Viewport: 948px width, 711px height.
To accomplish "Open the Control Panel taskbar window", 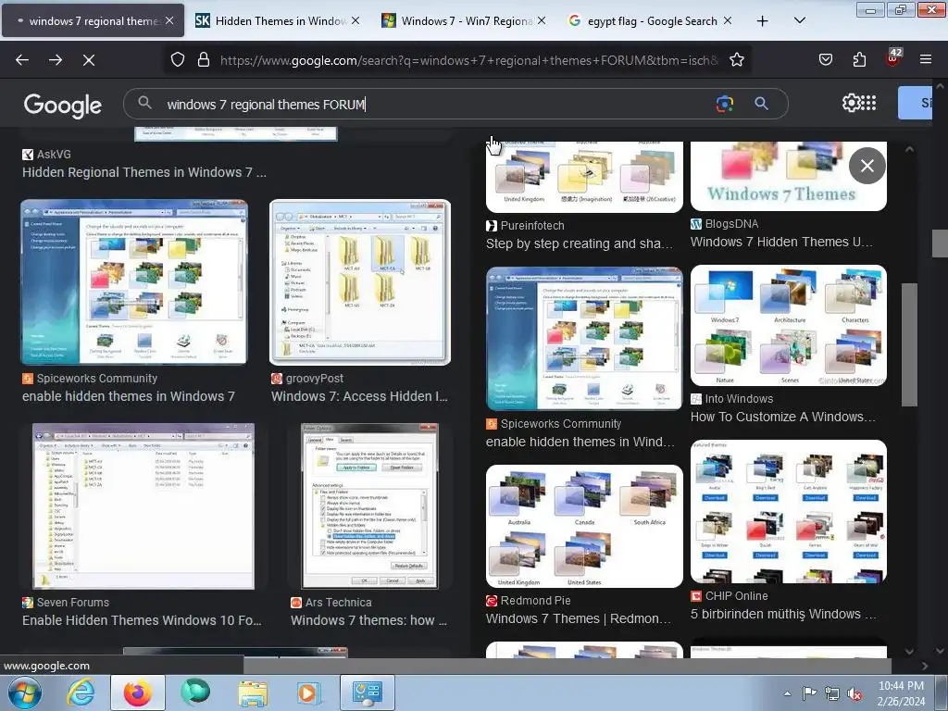I will (x=367, y=692).
